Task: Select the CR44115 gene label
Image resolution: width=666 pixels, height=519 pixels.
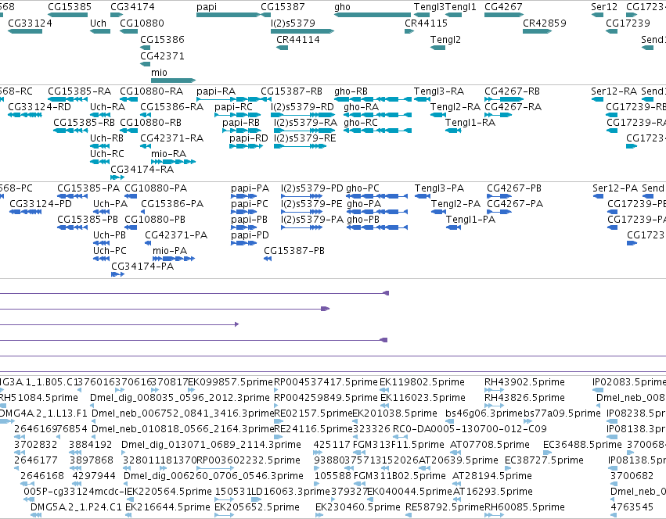Action: pyautogui.click(x=426, y=23)
